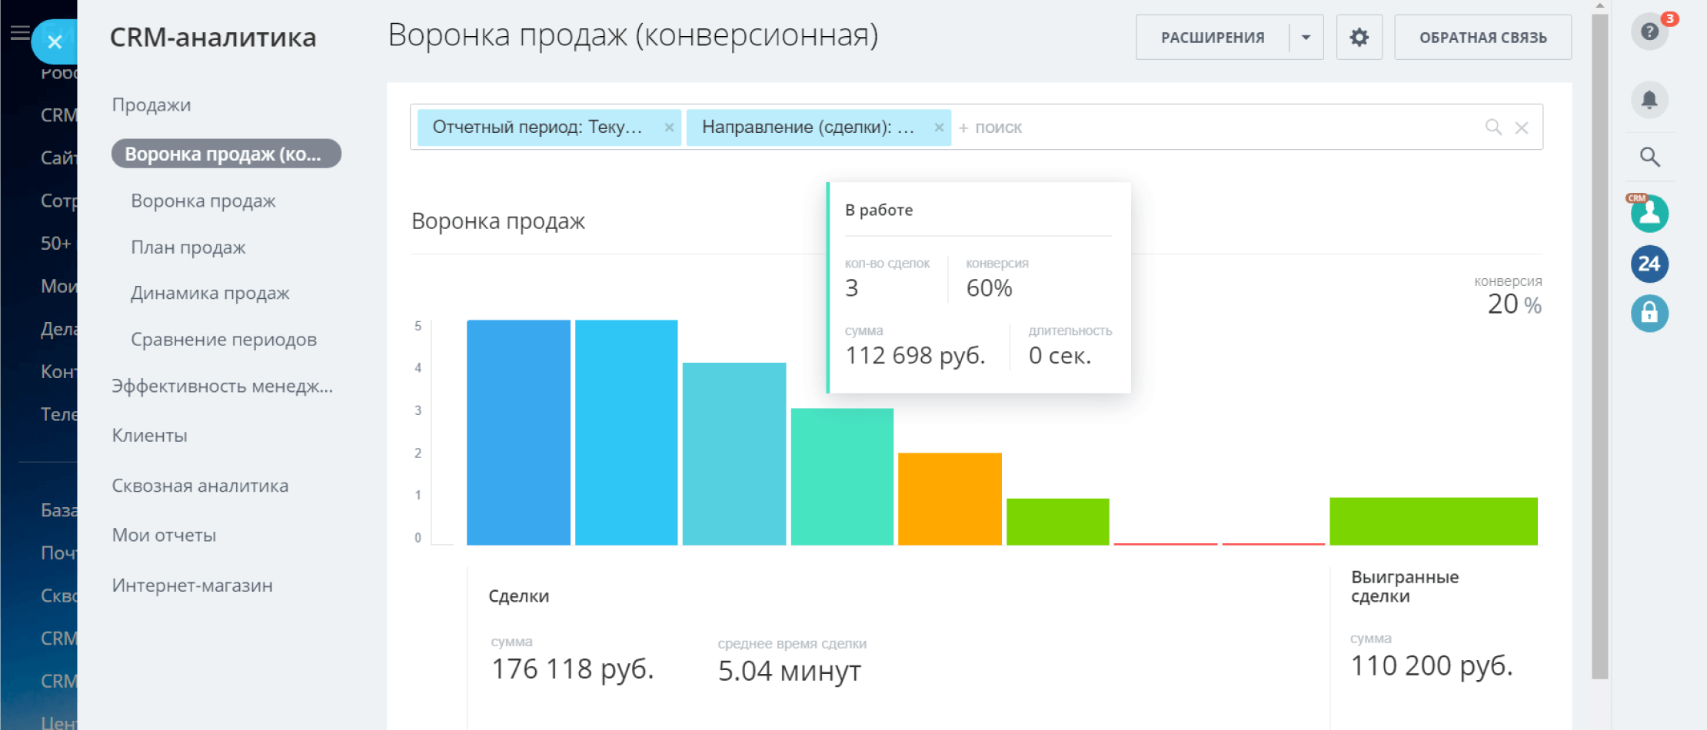Click the orange funnel bar

tap(950, 499)
